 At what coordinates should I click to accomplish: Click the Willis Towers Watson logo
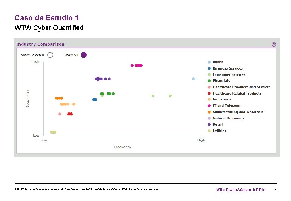tap(241, 190)
